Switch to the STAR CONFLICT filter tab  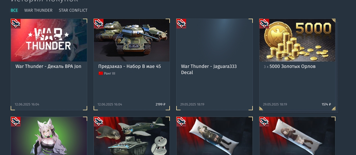(x=73, y=10)
